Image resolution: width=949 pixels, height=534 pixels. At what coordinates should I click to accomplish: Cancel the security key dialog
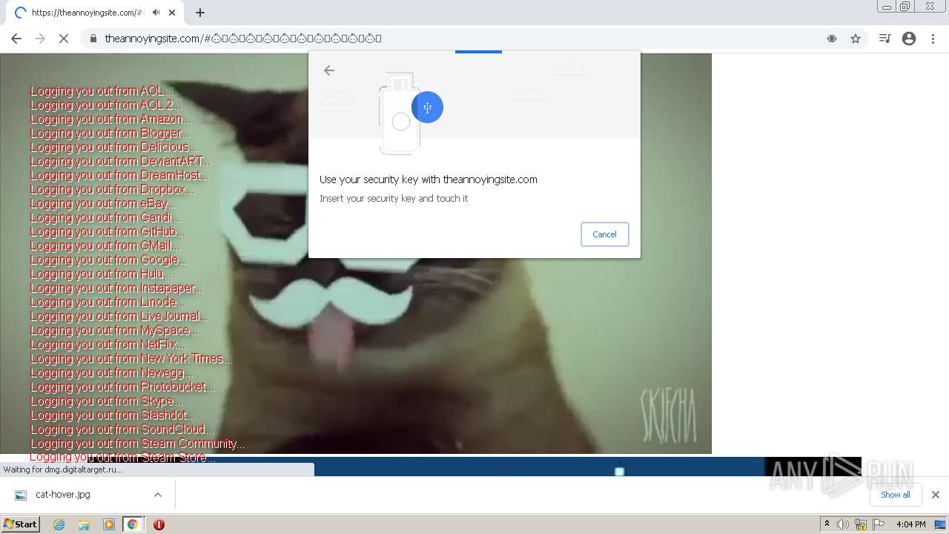coord(604,234)
